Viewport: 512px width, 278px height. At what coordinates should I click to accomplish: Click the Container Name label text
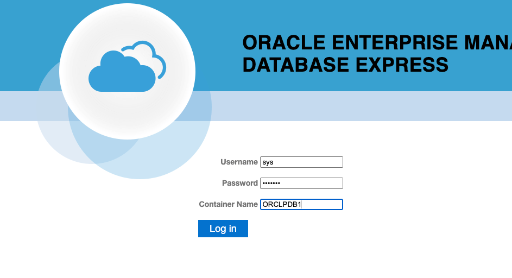coord(228,205)
